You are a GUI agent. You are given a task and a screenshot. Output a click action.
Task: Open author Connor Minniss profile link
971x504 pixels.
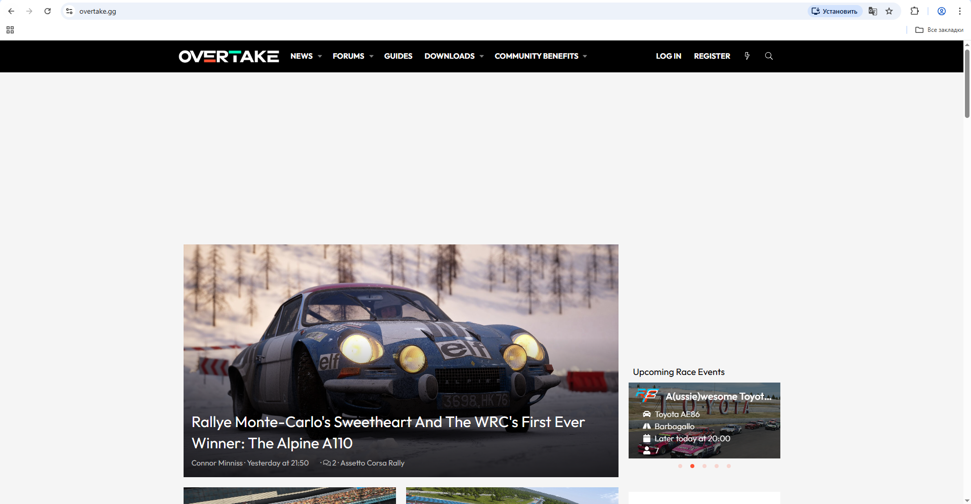pos(217,463)
